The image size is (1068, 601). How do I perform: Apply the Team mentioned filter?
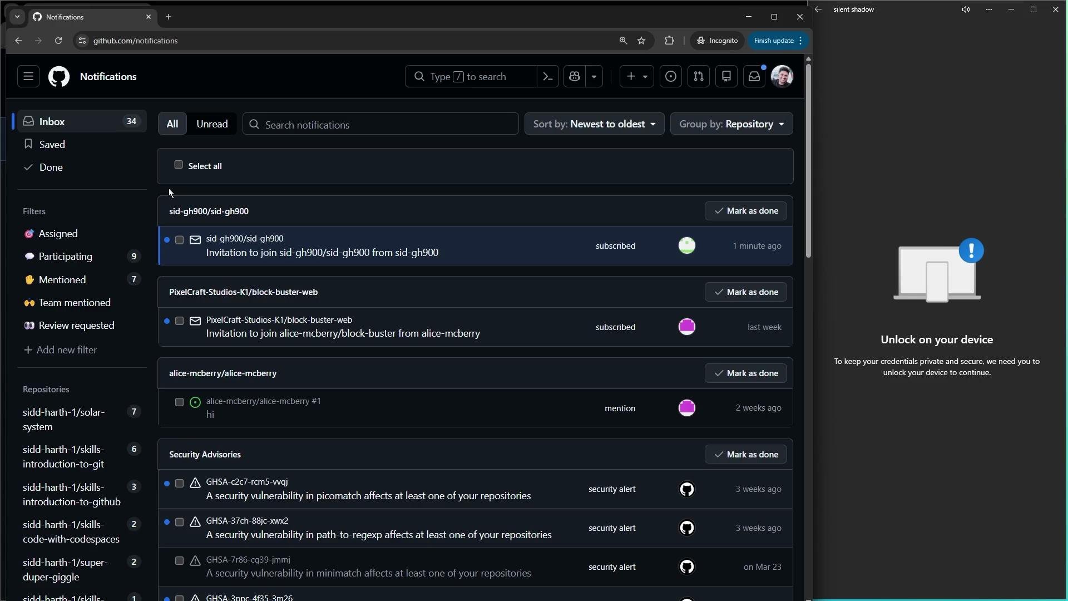click(82, 303)
